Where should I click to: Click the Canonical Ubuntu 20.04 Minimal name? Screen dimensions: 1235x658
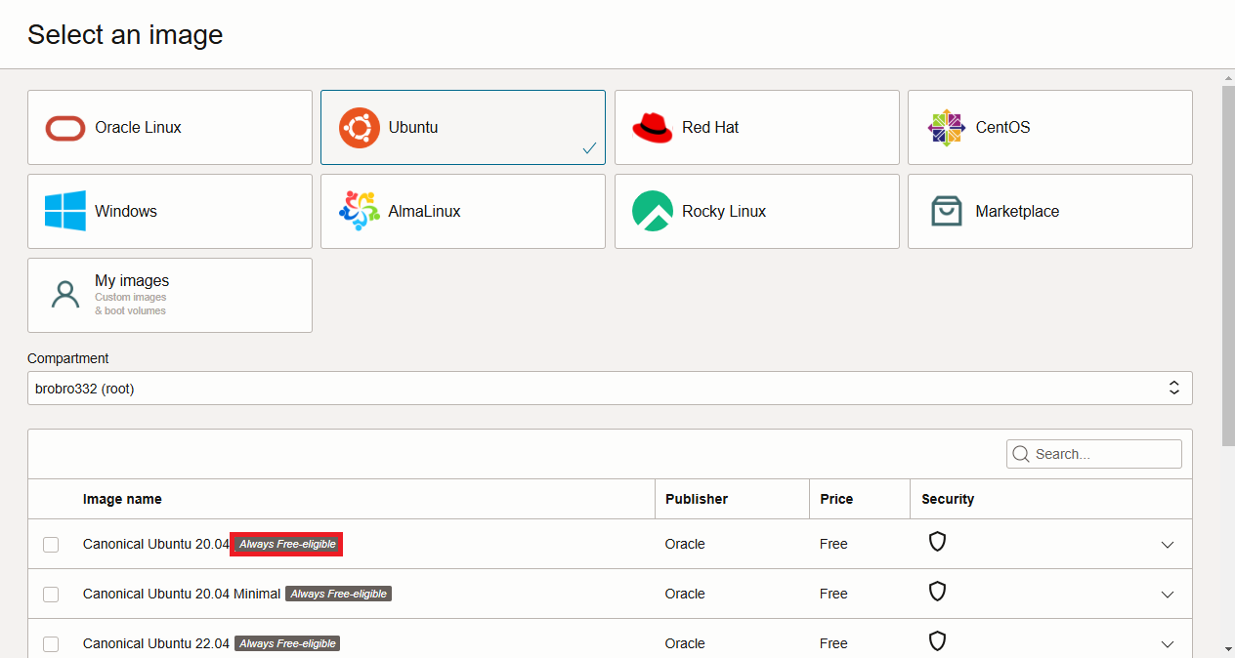tap(182, 594)
